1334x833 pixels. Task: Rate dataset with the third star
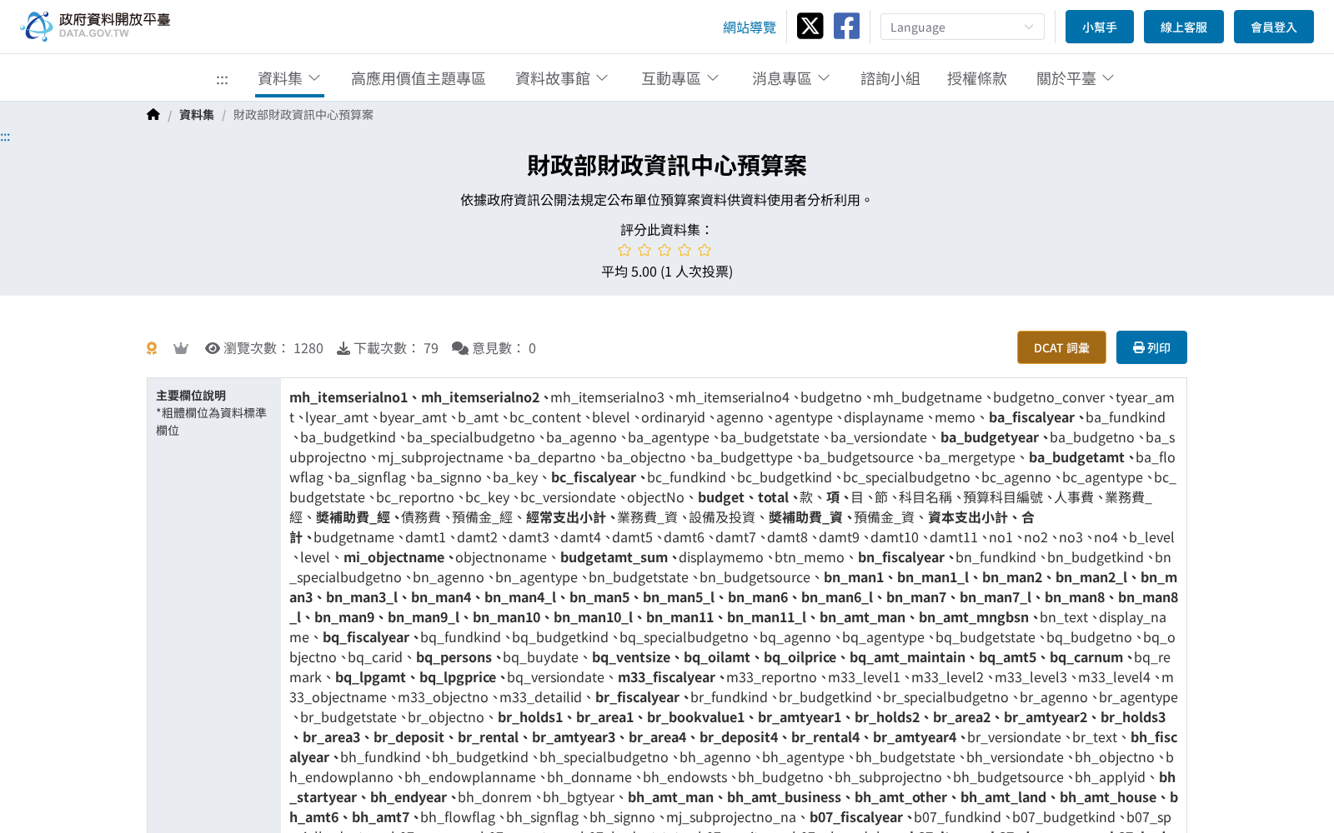(x=664, y=250)
